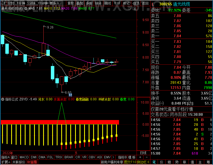Click the 统计 statistics button
Screen dimensions: 213x165
(98, 3)
